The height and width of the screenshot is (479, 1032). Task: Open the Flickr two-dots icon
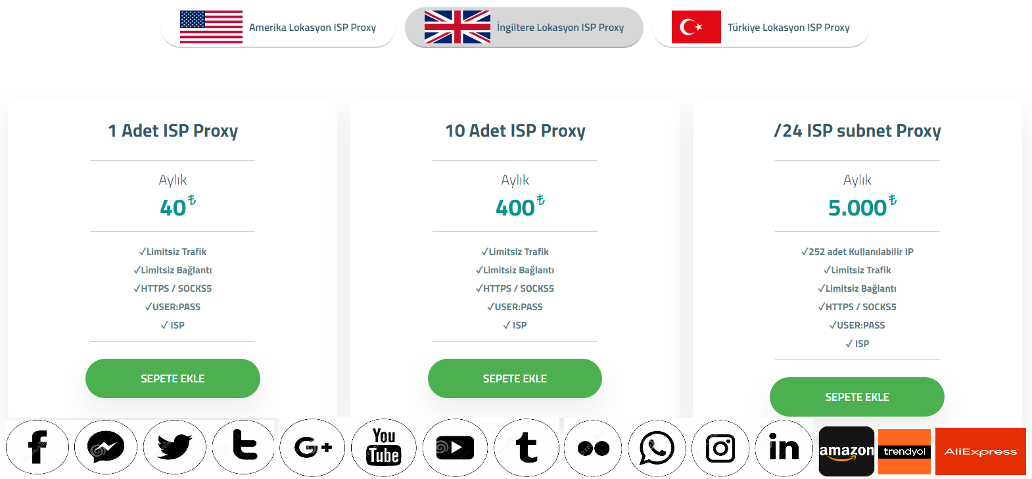coord(593,448)
